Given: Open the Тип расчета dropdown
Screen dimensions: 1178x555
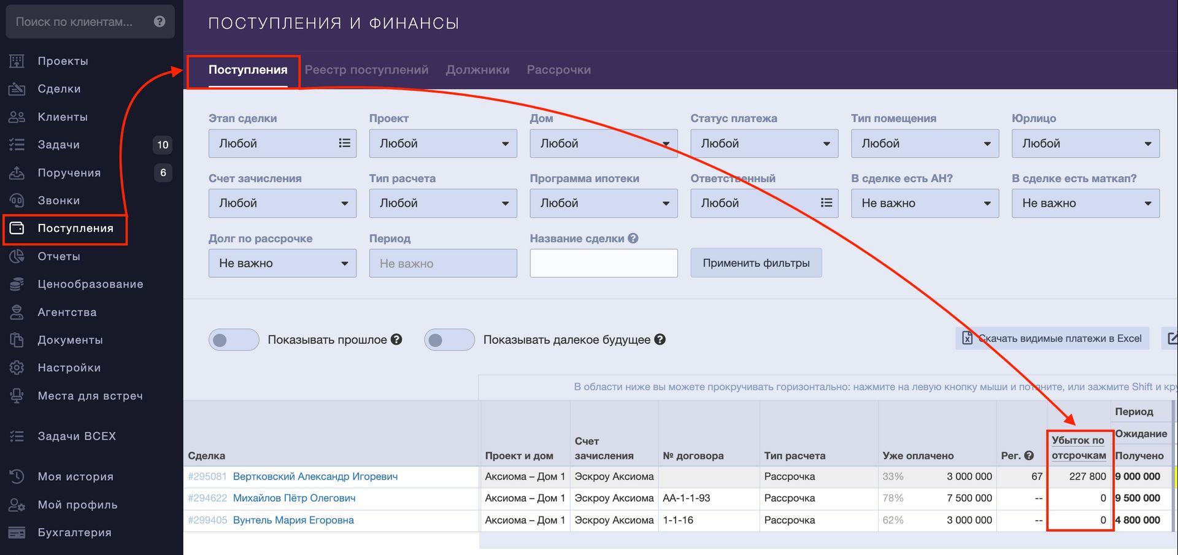Looking at the screenshot, I should pos(443,203).
